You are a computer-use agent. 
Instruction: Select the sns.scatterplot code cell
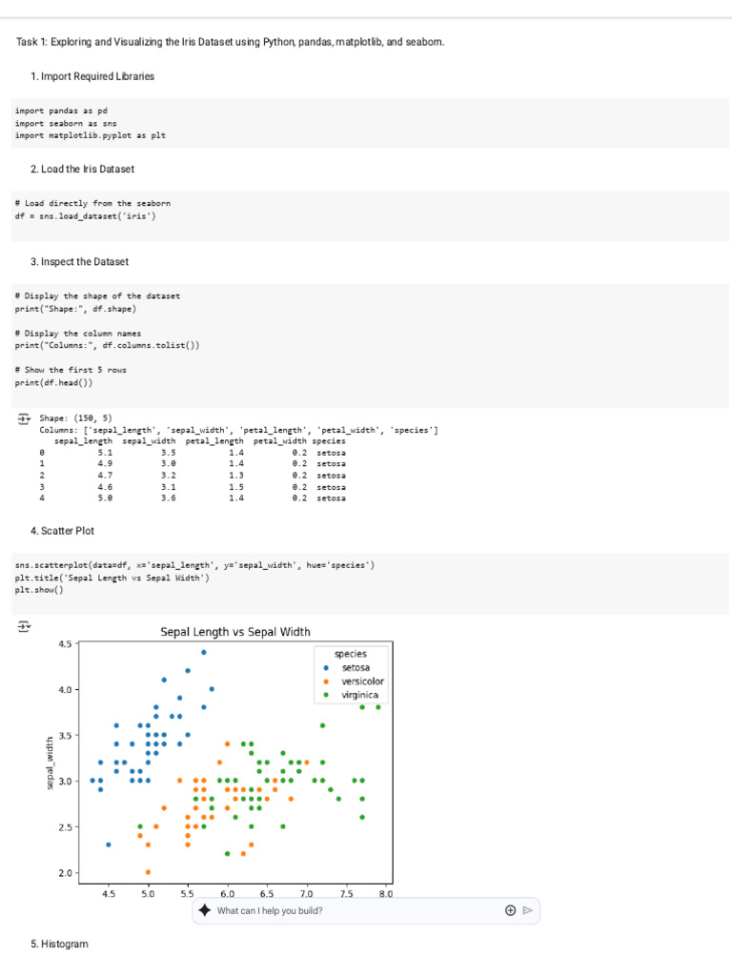coord(370,583)
